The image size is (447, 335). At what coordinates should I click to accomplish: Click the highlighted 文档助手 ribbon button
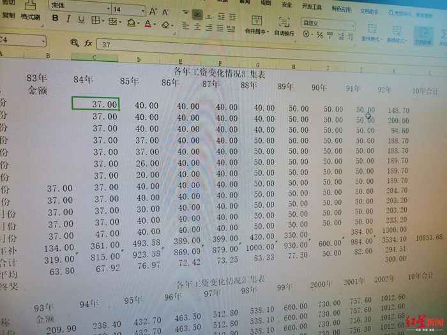coord(423,36)
